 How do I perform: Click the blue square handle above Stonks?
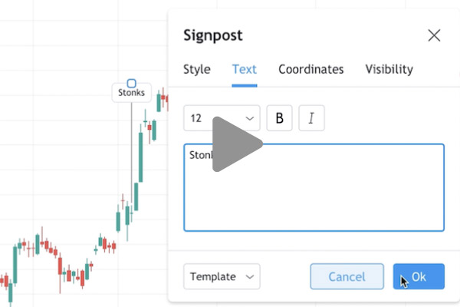(131, 84)
